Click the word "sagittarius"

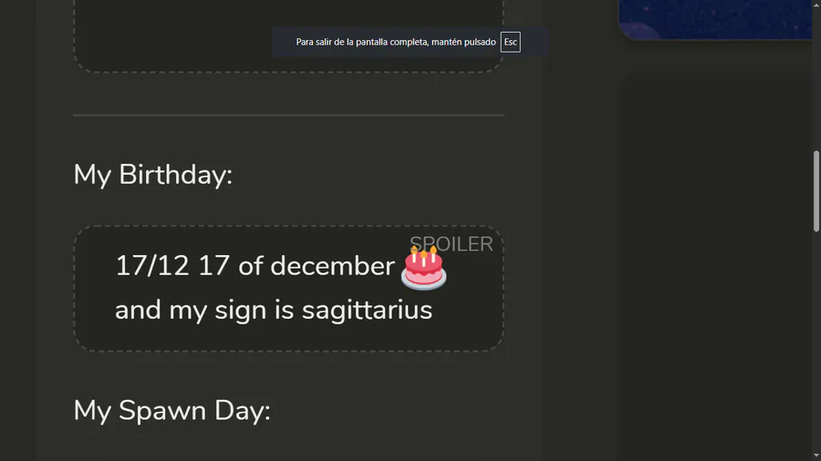367,310
